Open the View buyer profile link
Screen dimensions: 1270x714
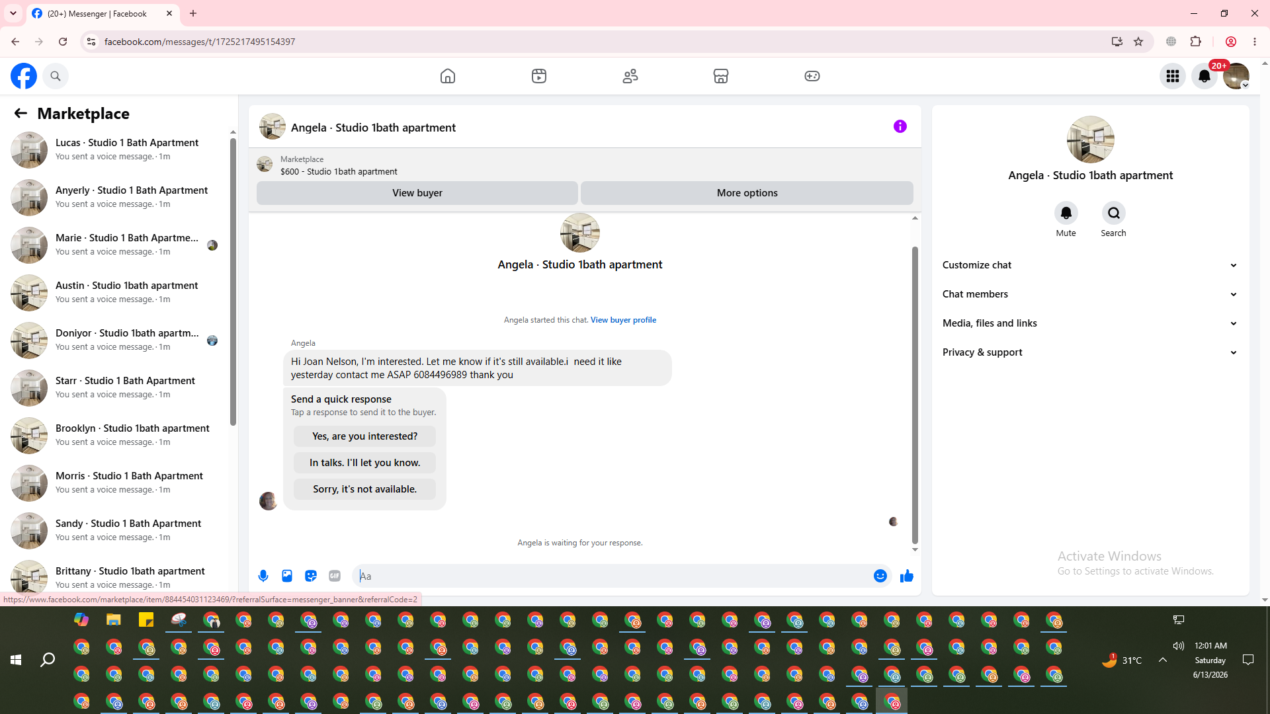[624, 320]
